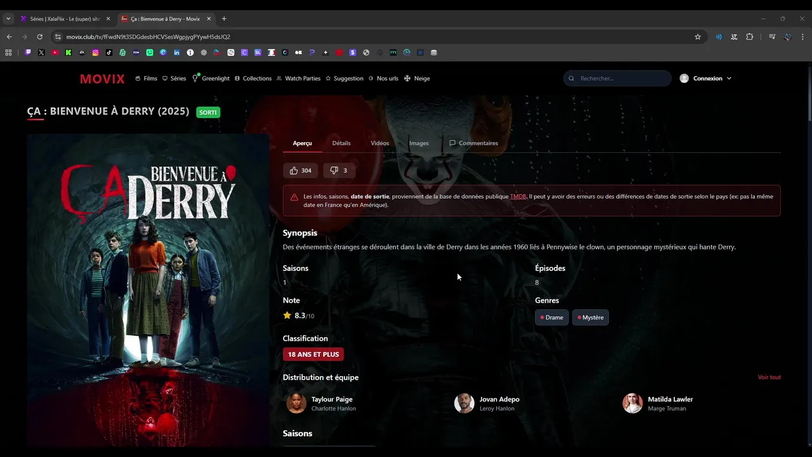Click the 18 ANS ET PLUS badge
812x457 pixels.
tap(313, 354)
